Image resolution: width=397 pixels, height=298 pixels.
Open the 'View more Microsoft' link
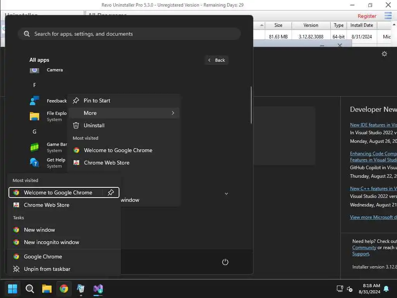tap(373, 217)
